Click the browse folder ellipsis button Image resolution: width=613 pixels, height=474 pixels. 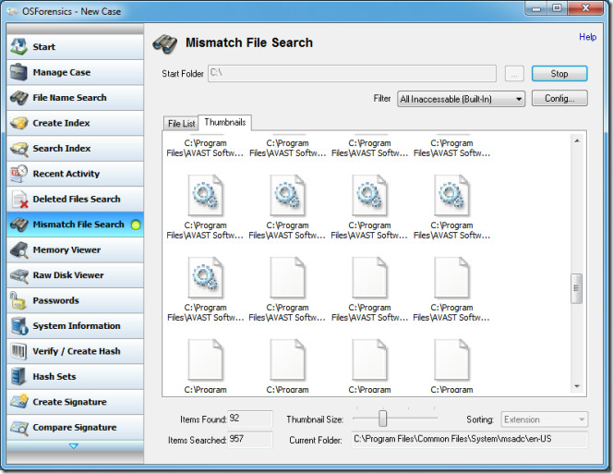(x=514, y=74)
